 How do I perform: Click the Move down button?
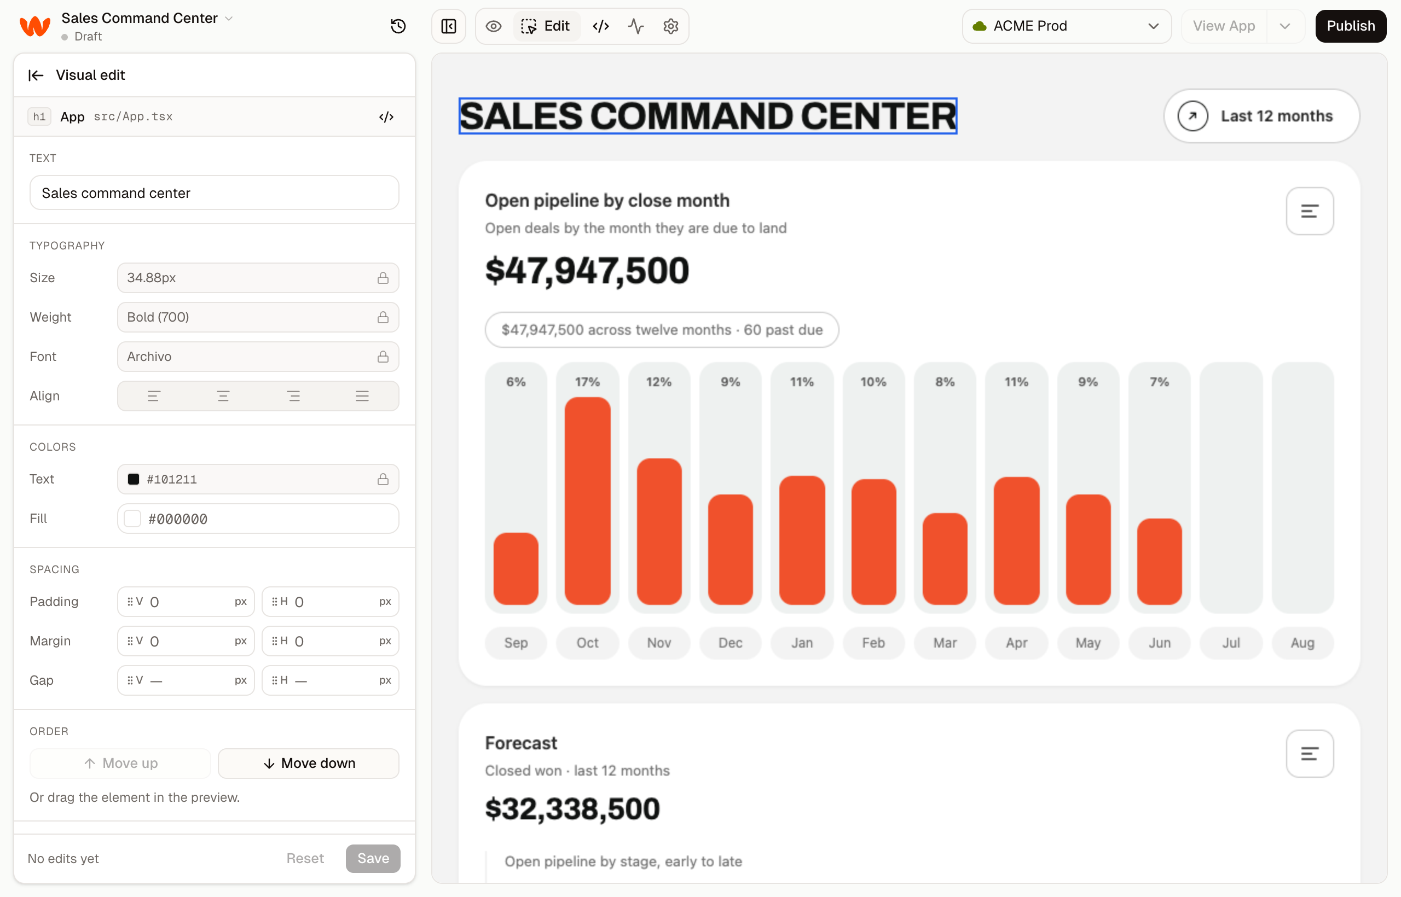[x=308, y=763]
